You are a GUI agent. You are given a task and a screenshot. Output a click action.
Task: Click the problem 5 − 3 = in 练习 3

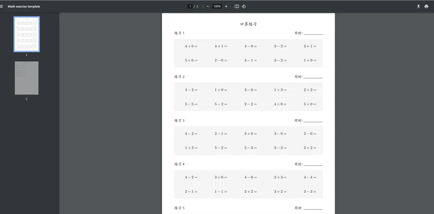(250, 148)
